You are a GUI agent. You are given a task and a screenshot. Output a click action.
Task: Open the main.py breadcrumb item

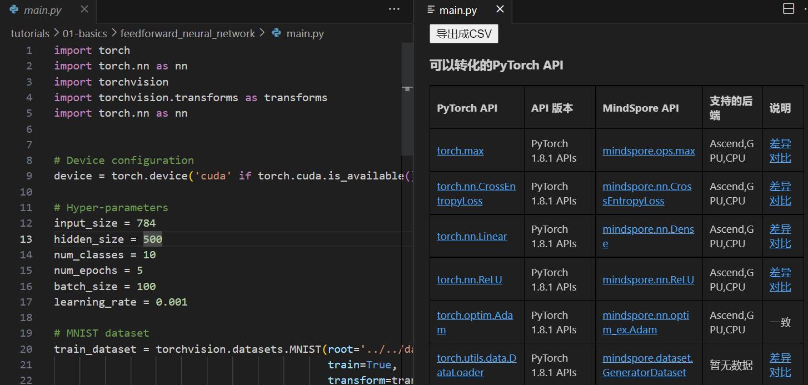coord(305,34)
